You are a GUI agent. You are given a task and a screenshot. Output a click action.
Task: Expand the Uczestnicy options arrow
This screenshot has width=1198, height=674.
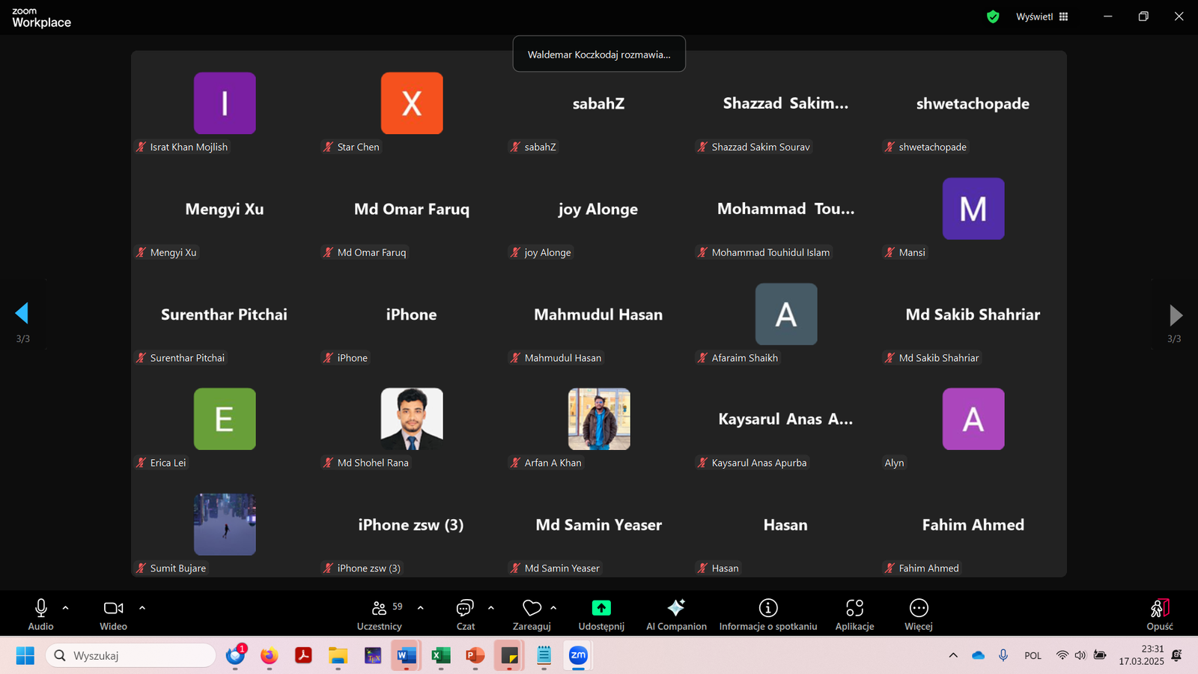[420, 608]
